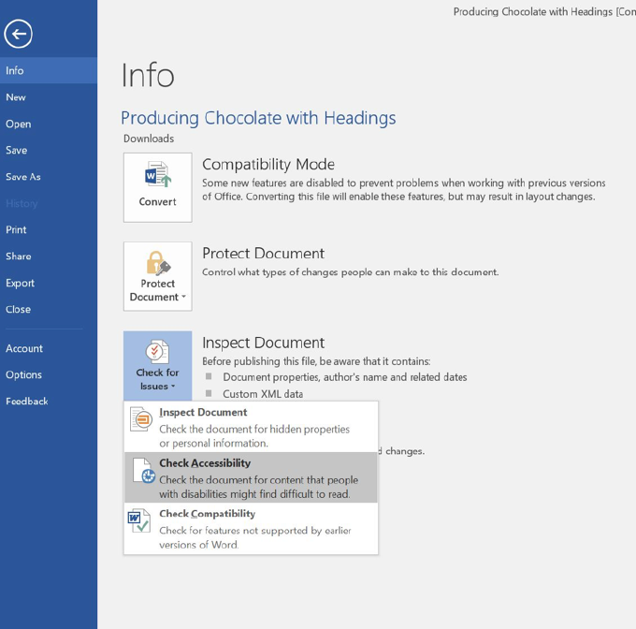Open the Export page in the sidebar
Image resolution: width=636 pixels, height=629 pixels.
coord(49,283)
